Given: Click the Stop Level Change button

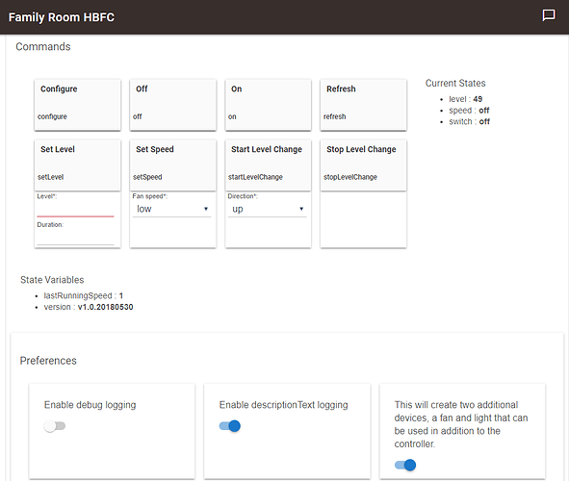Looking at the screenshot, I should coord(363,165).
